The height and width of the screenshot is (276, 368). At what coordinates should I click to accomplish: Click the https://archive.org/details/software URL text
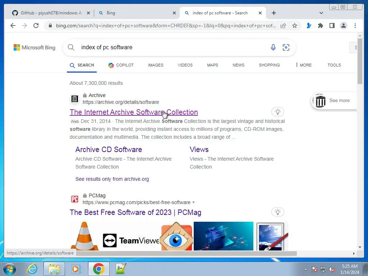pyautogui.click(x=121, y=102)
